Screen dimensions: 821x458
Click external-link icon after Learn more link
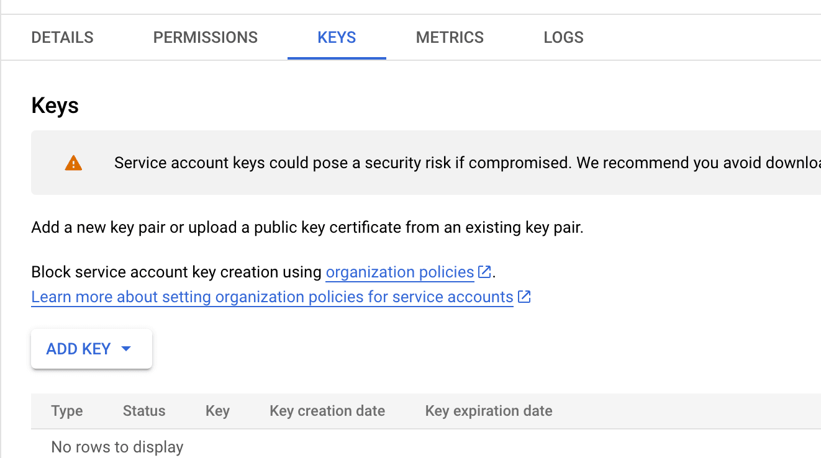(524, 297)
